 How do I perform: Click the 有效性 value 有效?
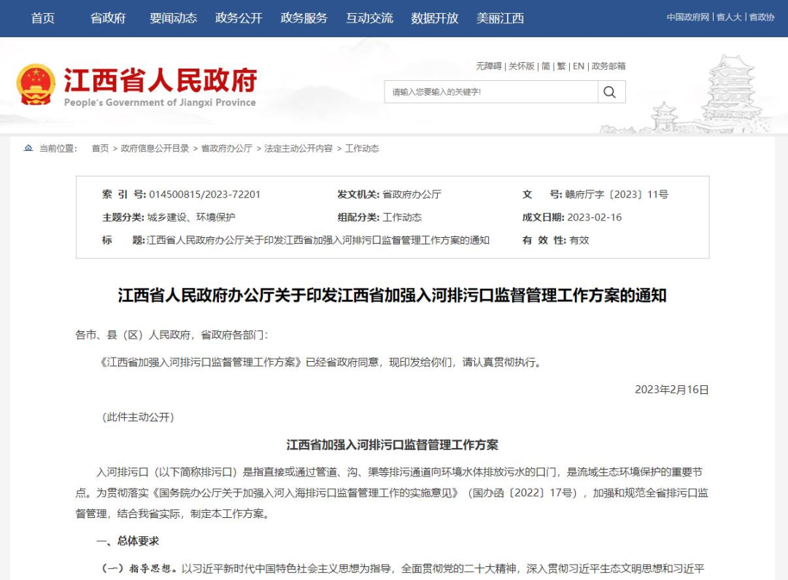579,240
